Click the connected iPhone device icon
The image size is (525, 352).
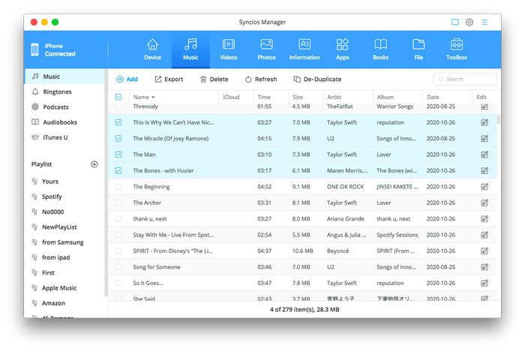pos(34,50)
